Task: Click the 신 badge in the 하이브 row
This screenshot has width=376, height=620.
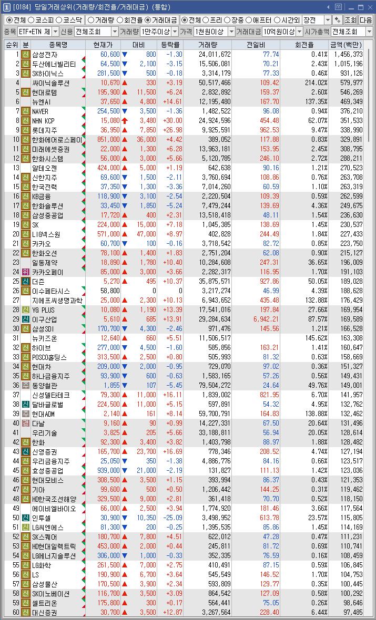Action: tap(25, 347)
